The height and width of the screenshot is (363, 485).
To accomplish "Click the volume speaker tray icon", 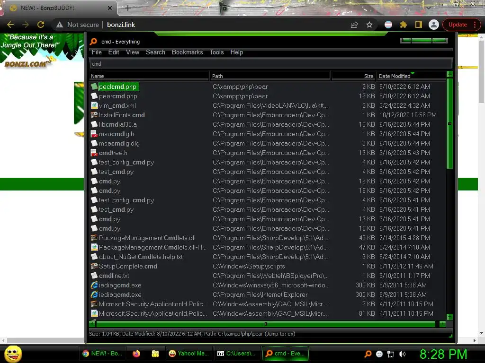I will 402,354.
